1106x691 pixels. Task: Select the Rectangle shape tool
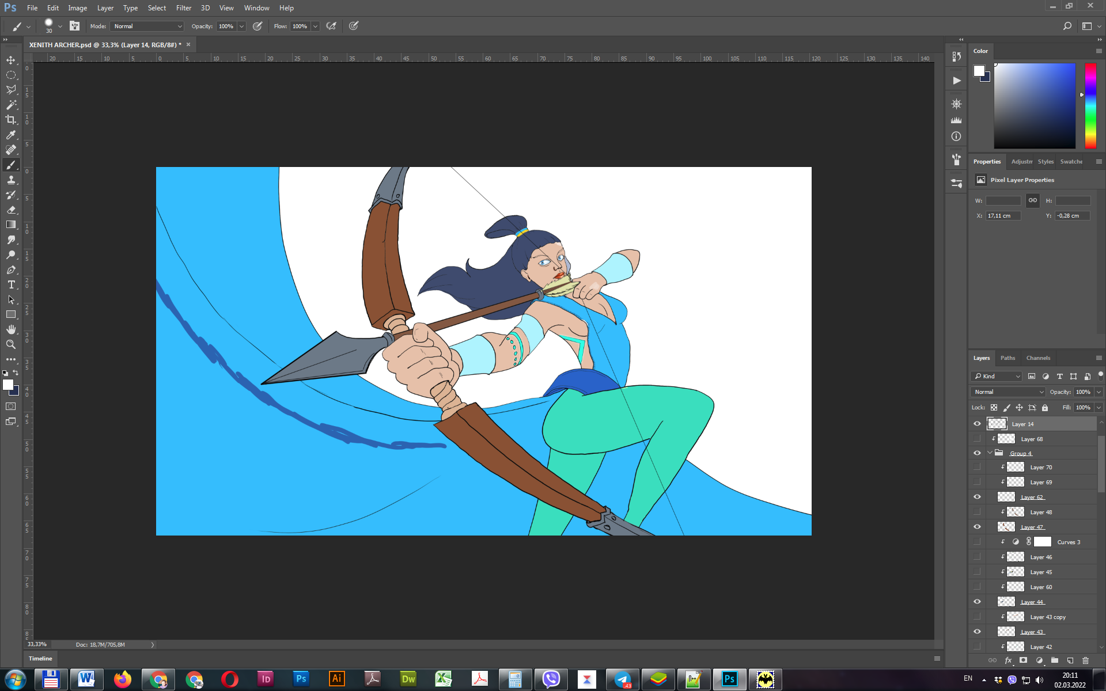(x=11, y=314)
